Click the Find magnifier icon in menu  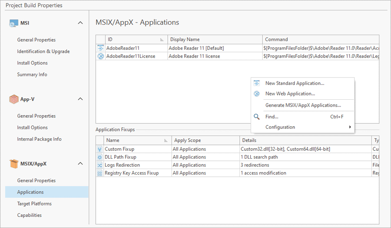[x=257, y=117]
